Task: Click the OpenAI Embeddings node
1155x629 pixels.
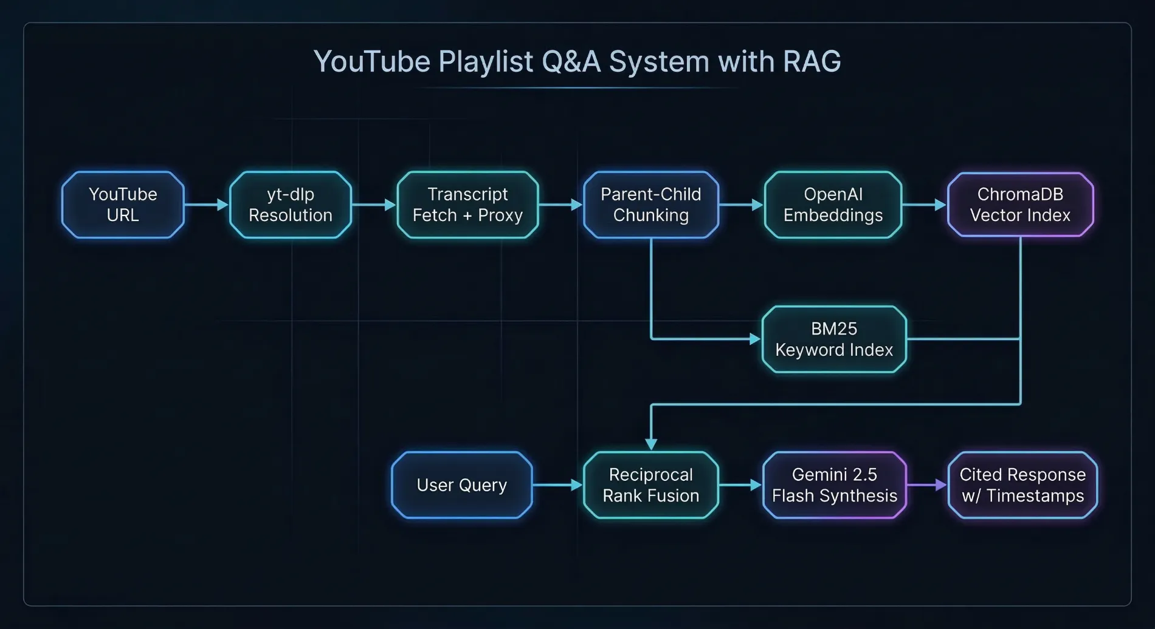Action: click(x=833, y=205)
